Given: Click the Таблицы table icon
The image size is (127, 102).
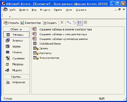Looking at the screenshot, I should 8,35.
